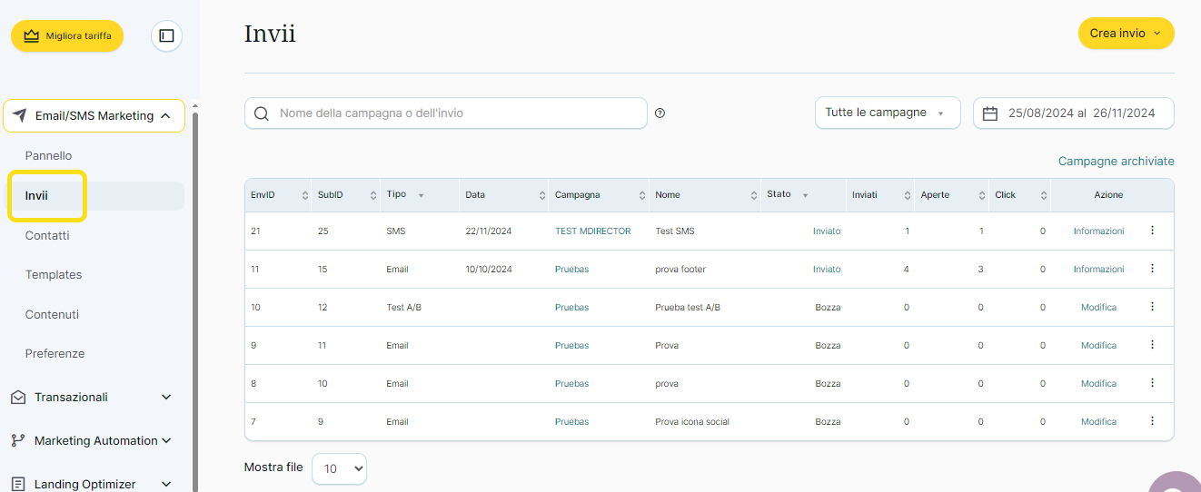Collapse the sidebar with the panel icon
This screenshot has height=492, width=1201.
coord(166,36)
